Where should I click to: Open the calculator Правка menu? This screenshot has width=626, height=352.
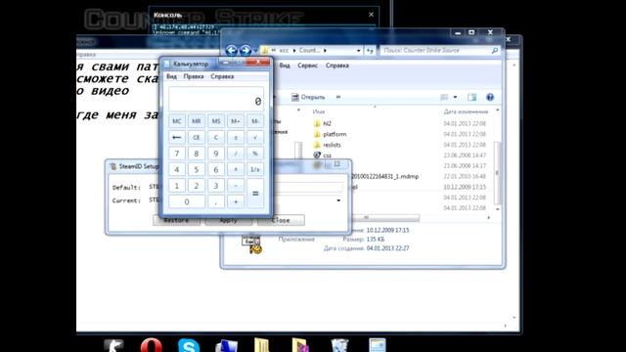click(x=194, y=76)
